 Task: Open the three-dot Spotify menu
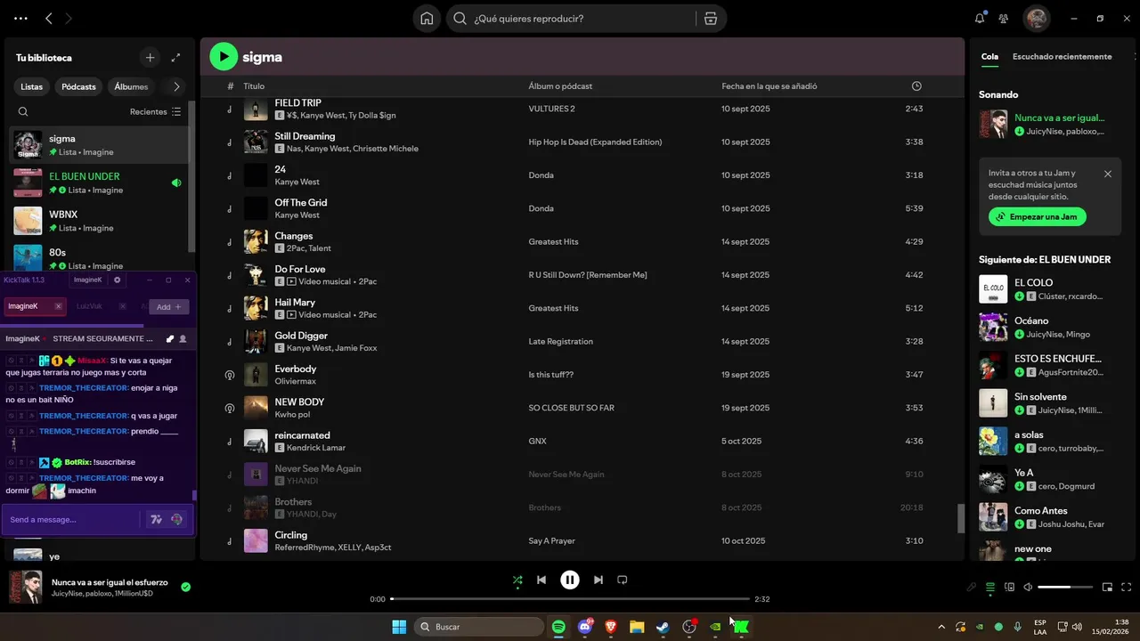[20, 18]
